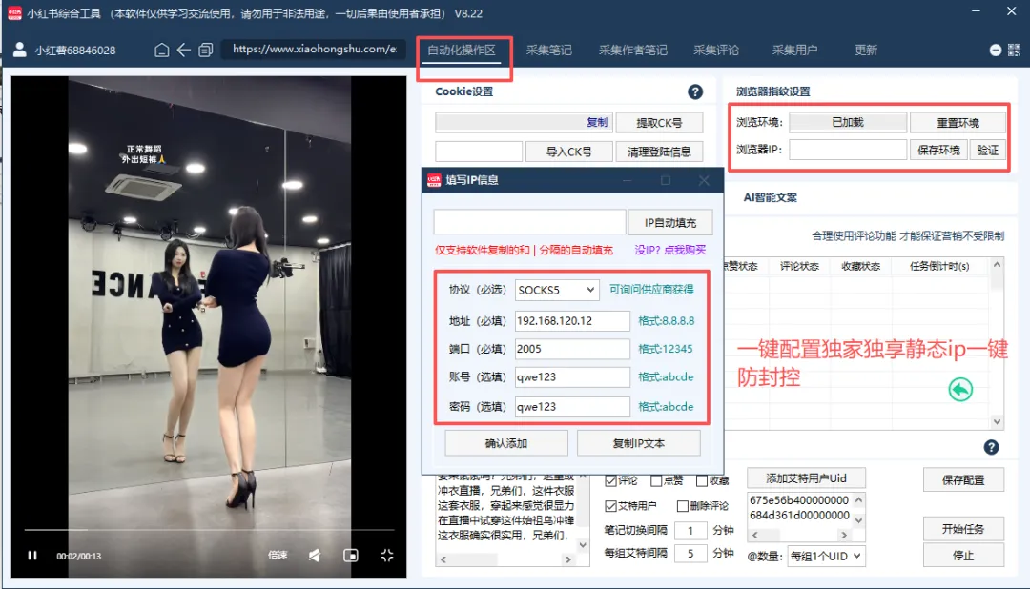Image resolution: width=1030 pixels, height=589 pixels.
Task: Pause the dance video playback
Action: click(x=32, y=555)
